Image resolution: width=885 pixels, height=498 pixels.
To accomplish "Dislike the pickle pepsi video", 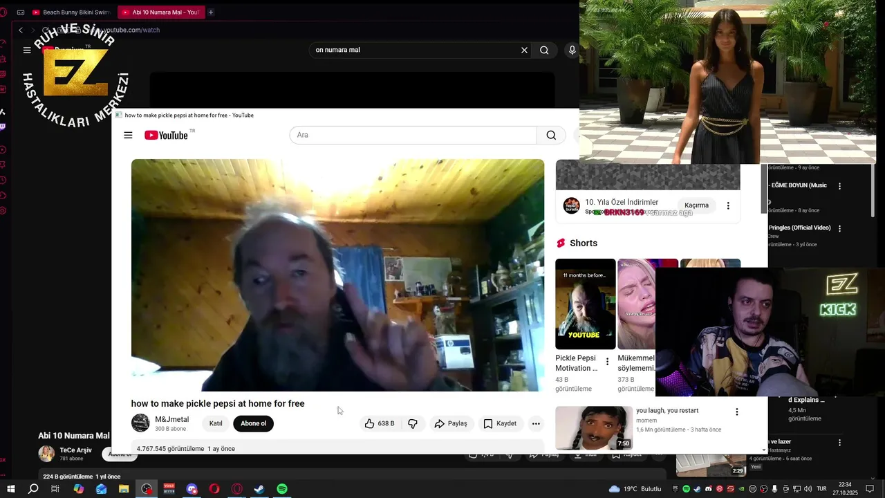I will [x=413, y=423].
